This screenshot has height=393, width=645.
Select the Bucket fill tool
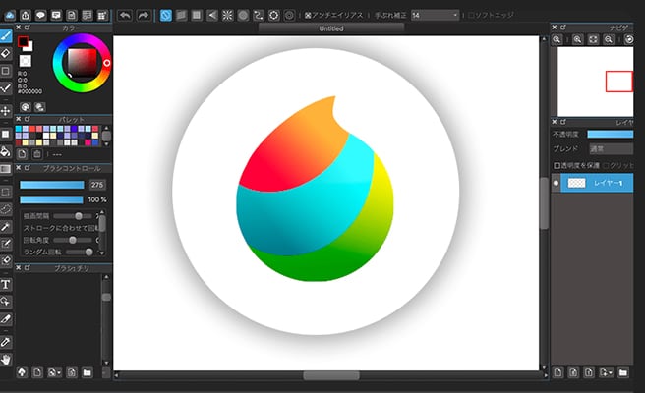[6, 151]
